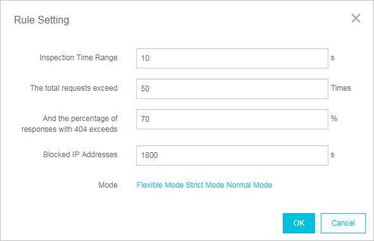Click the seconds unit beside Inspection Time Range
The width and height of the screenshot is (374, 241).
(333, 58)
